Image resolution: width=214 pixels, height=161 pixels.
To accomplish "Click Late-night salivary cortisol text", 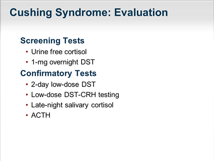I will point(72,105).
